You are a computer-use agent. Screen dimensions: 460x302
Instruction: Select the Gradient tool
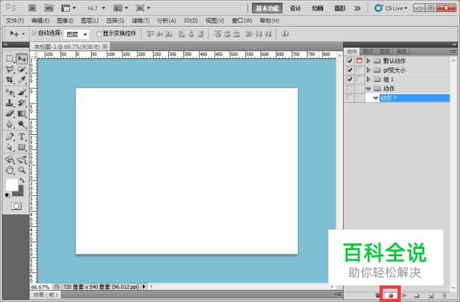(22, 113)
